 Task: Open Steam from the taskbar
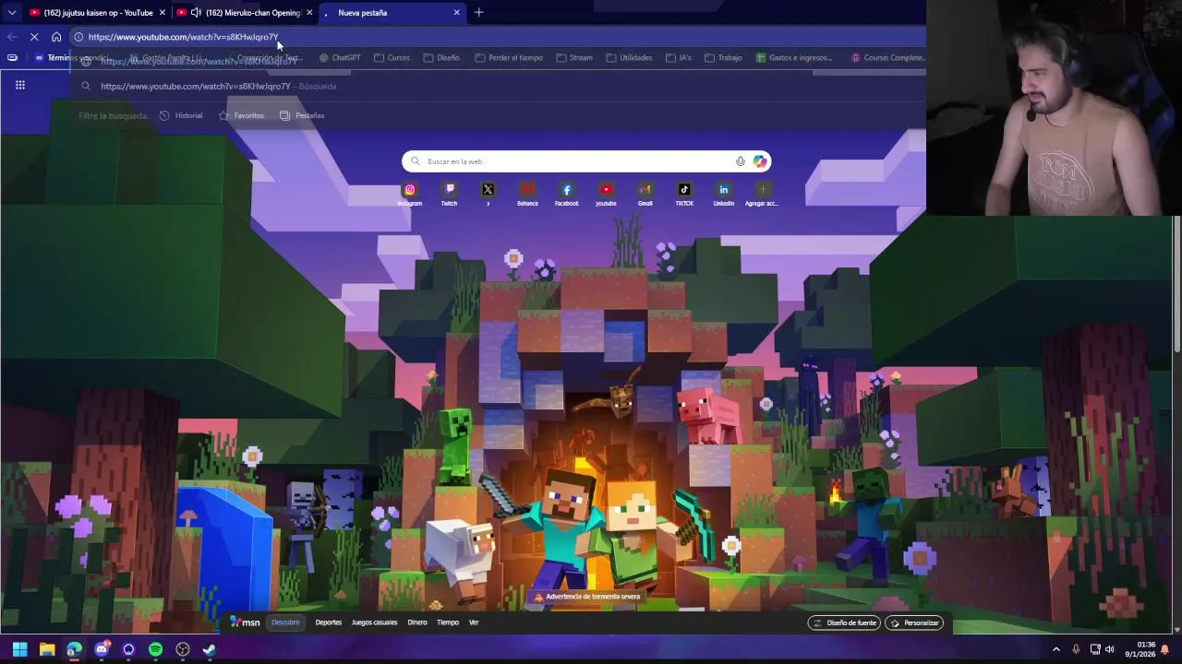[x=210, y=649]
